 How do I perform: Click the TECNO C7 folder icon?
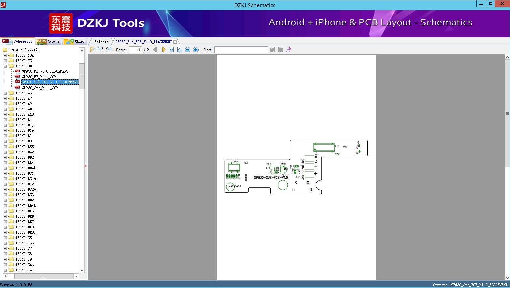coord(11,248)
